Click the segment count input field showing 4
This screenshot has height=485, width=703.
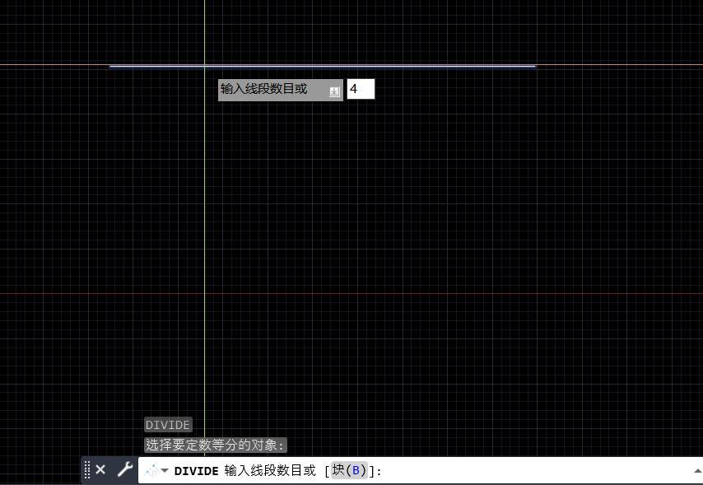point(361,89)
